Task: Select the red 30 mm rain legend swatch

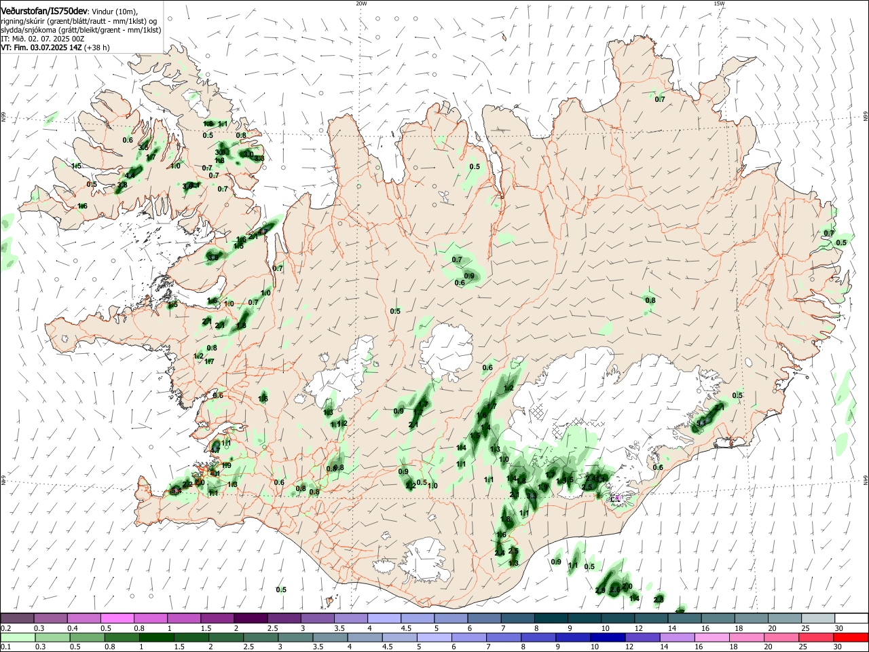Action: tap(850, 637)
